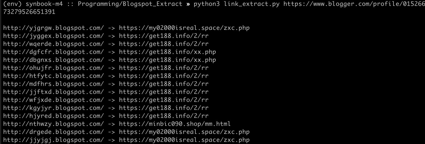The image size is (425, 144).
Task: Open the minbic090.shop/mm.html destination link
Action: (175, 124)
